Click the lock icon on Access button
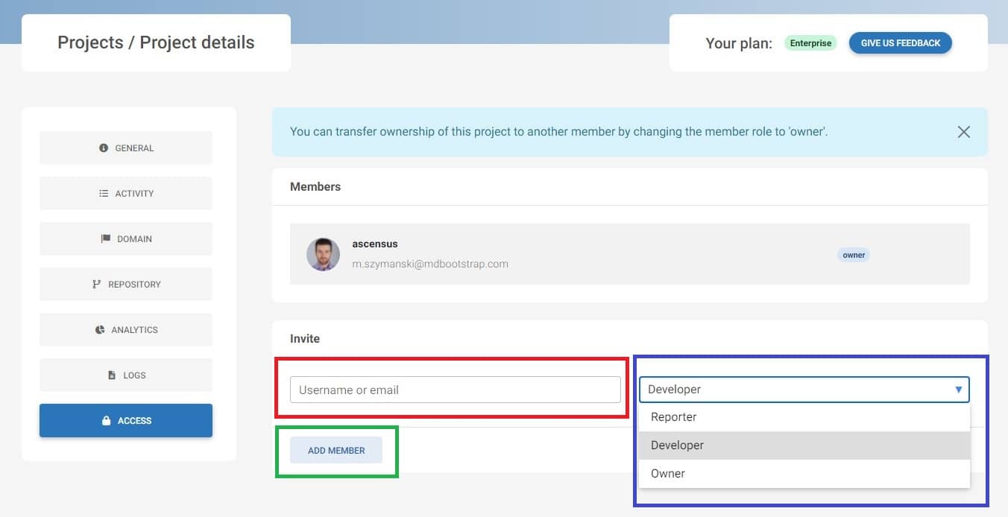Screen dimensions: 1008x517 (106, 421)
